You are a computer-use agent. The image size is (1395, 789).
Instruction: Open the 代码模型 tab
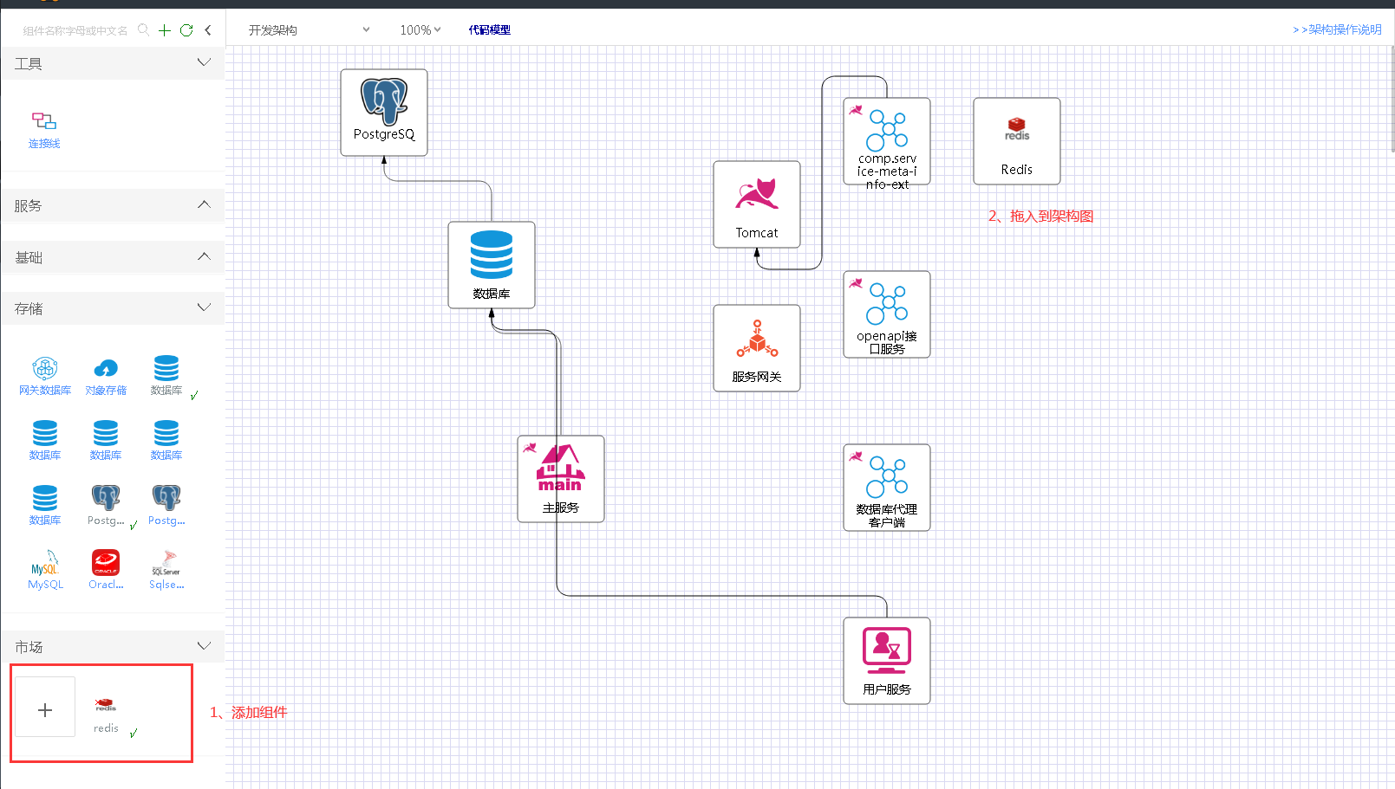pyautogui.click(x=489, y=30)
